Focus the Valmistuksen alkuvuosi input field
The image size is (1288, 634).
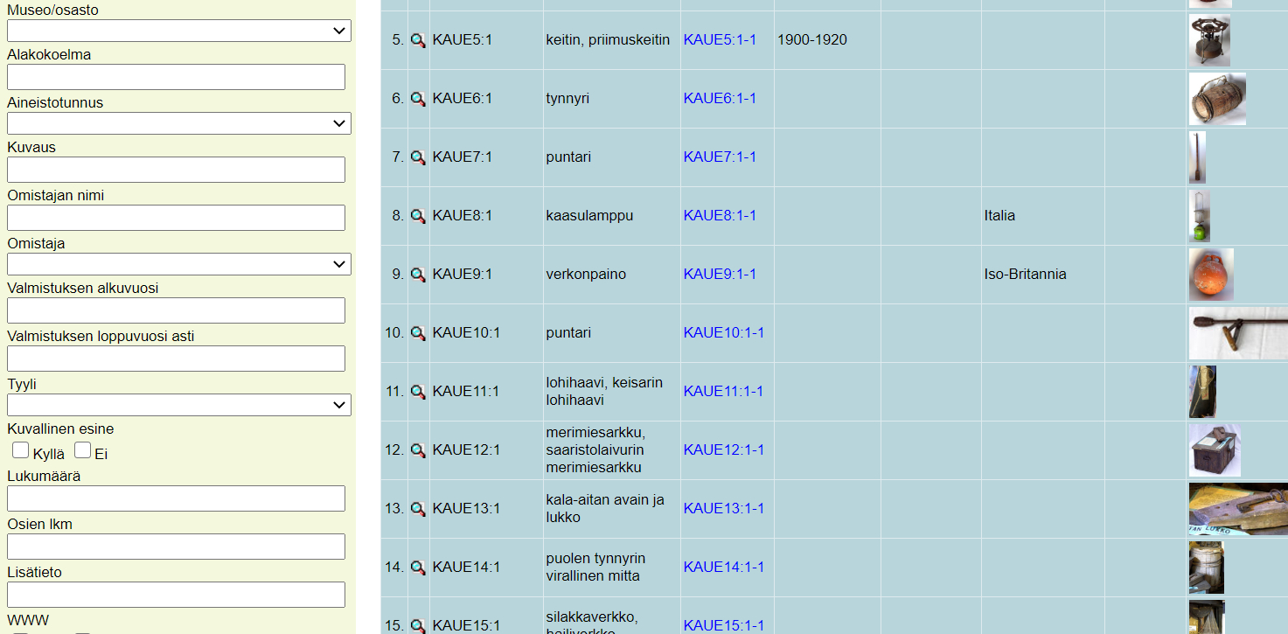(x=176, y=310)
